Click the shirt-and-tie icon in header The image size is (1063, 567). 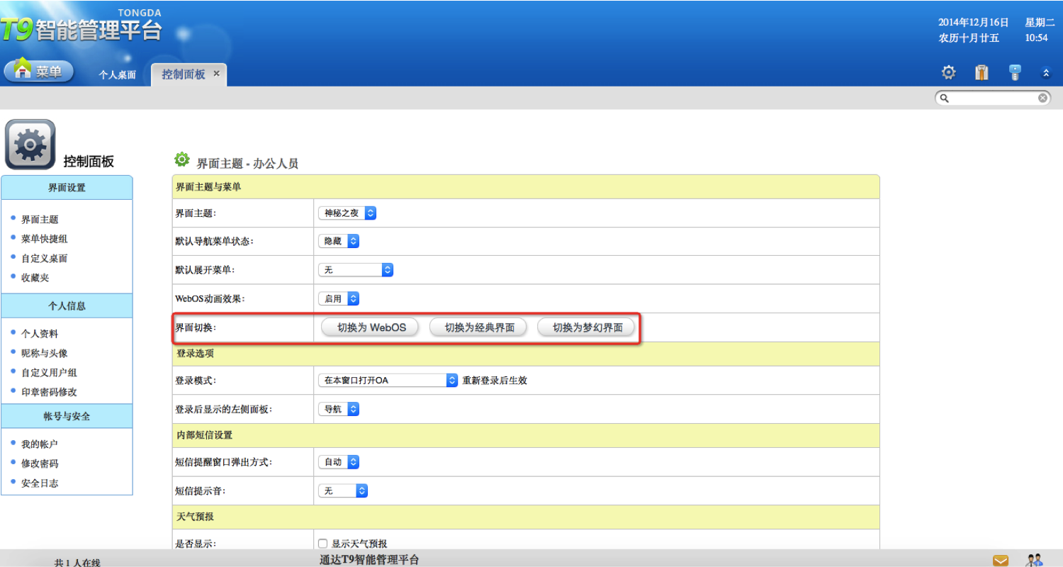(x=982, y=72)
